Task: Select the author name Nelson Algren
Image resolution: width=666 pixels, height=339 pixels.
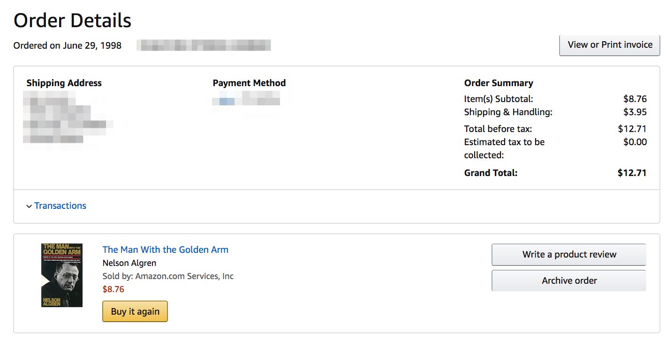Action: click(x=129, y=263)
